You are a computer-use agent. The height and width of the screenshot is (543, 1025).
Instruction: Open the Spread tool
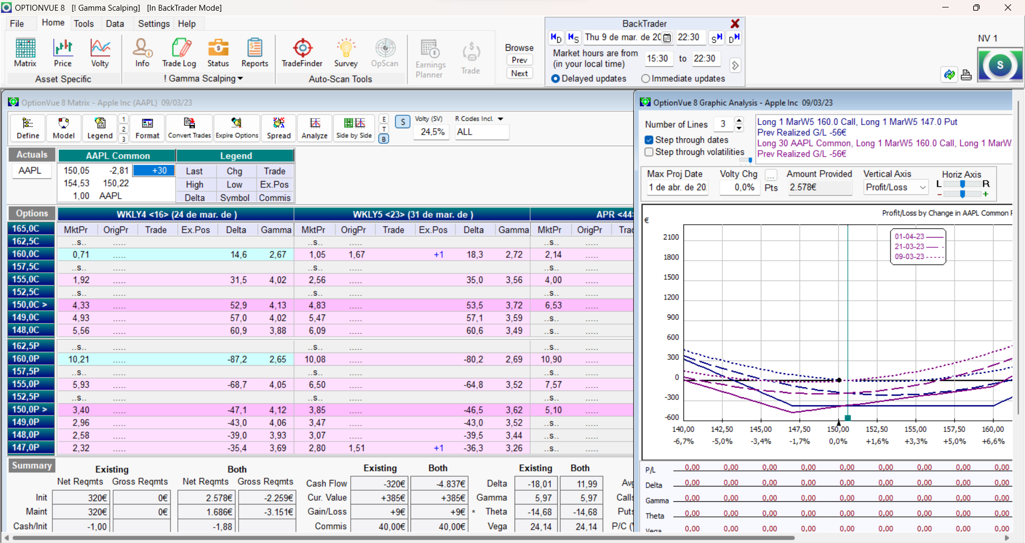279,129
